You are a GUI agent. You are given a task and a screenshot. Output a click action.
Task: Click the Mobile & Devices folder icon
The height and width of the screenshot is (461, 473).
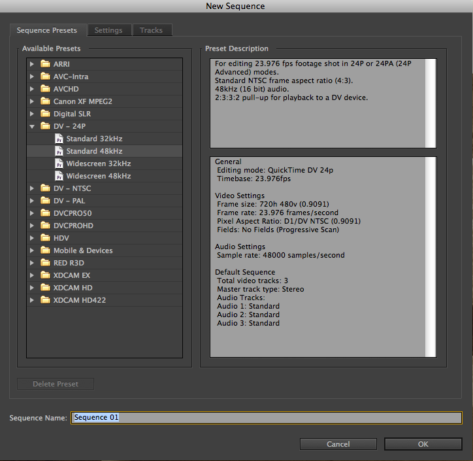tap(45, 250)
